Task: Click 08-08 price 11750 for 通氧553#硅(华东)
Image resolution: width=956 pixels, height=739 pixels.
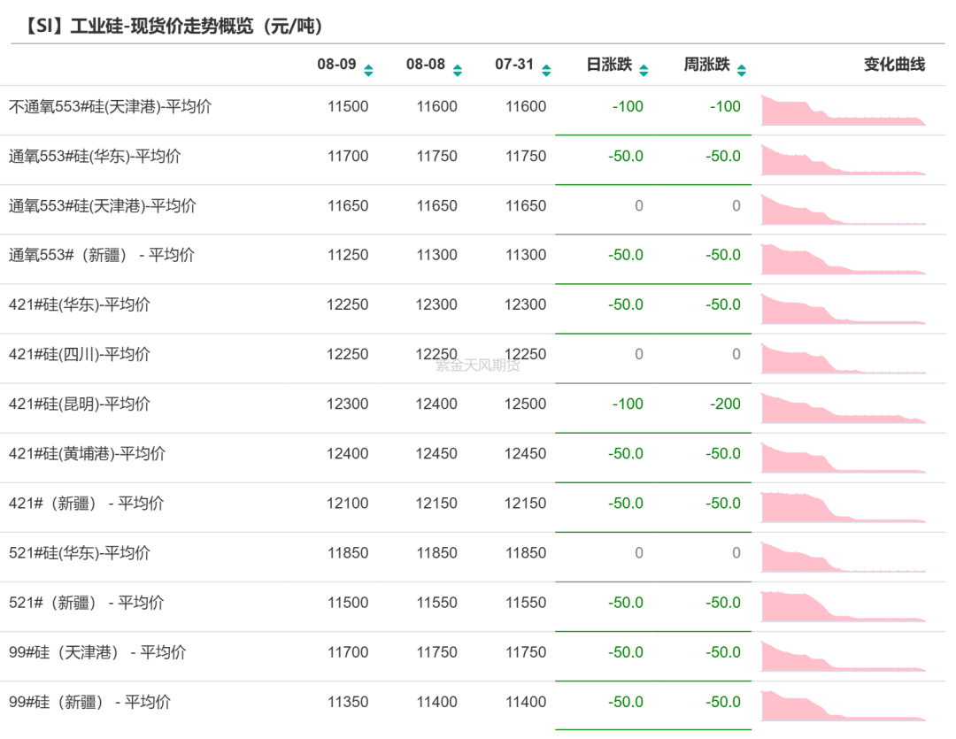Action: tap(436, 156)
